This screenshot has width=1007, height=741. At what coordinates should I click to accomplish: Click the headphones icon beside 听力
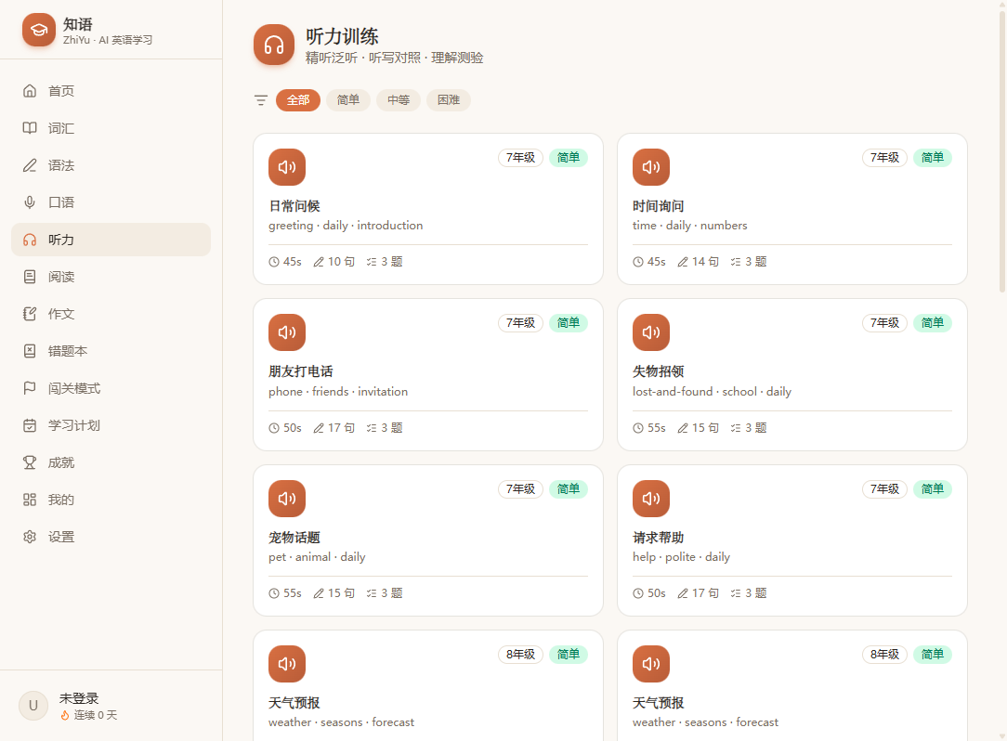[30, 240]
